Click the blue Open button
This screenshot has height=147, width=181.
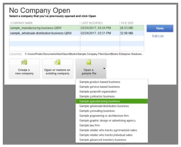pyautogui.click(x=160, y=28)
